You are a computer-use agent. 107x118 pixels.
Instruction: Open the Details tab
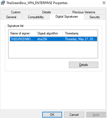pyautogui.click(x=47, y=12)
